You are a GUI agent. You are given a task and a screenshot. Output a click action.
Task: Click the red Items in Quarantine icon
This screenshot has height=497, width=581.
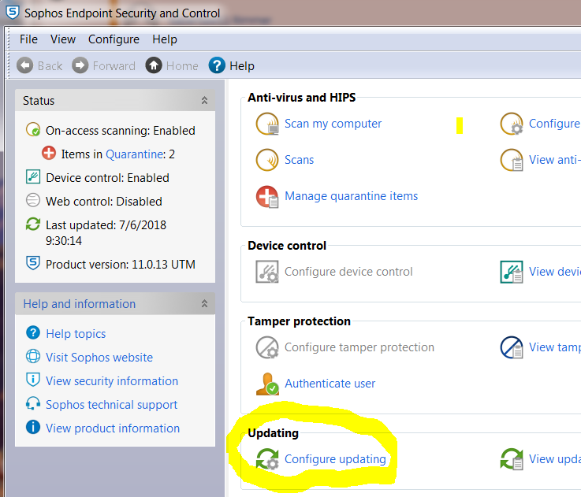[x=49, y=153]
